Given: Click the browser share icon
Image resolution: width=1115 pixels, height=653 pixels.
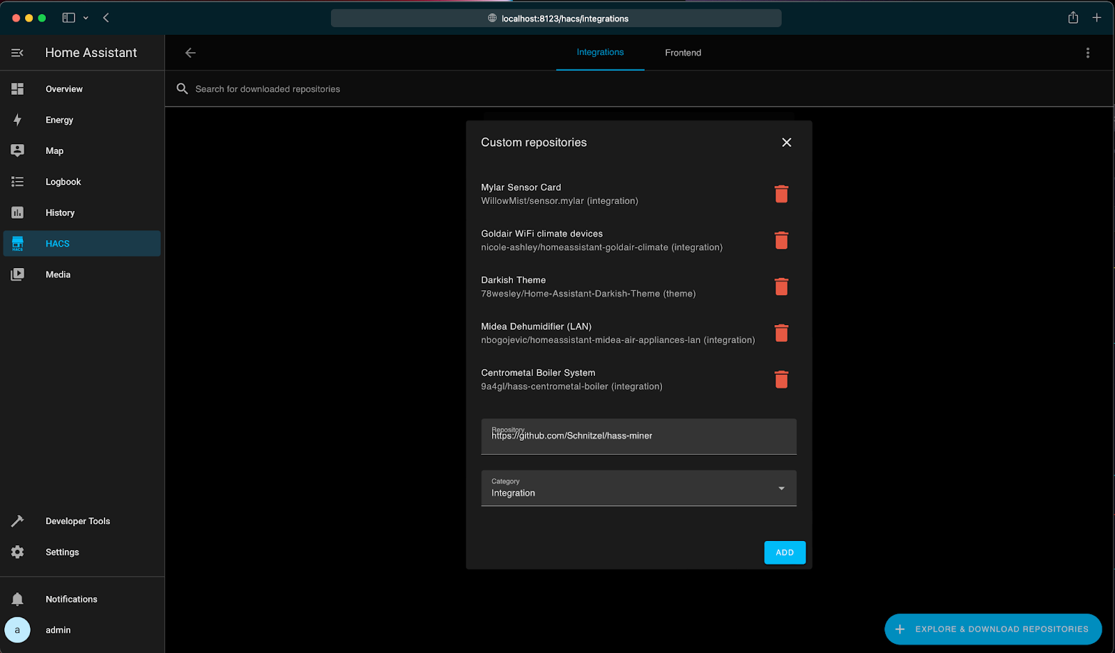Looking at the screenshot, I should [1073, 18].
